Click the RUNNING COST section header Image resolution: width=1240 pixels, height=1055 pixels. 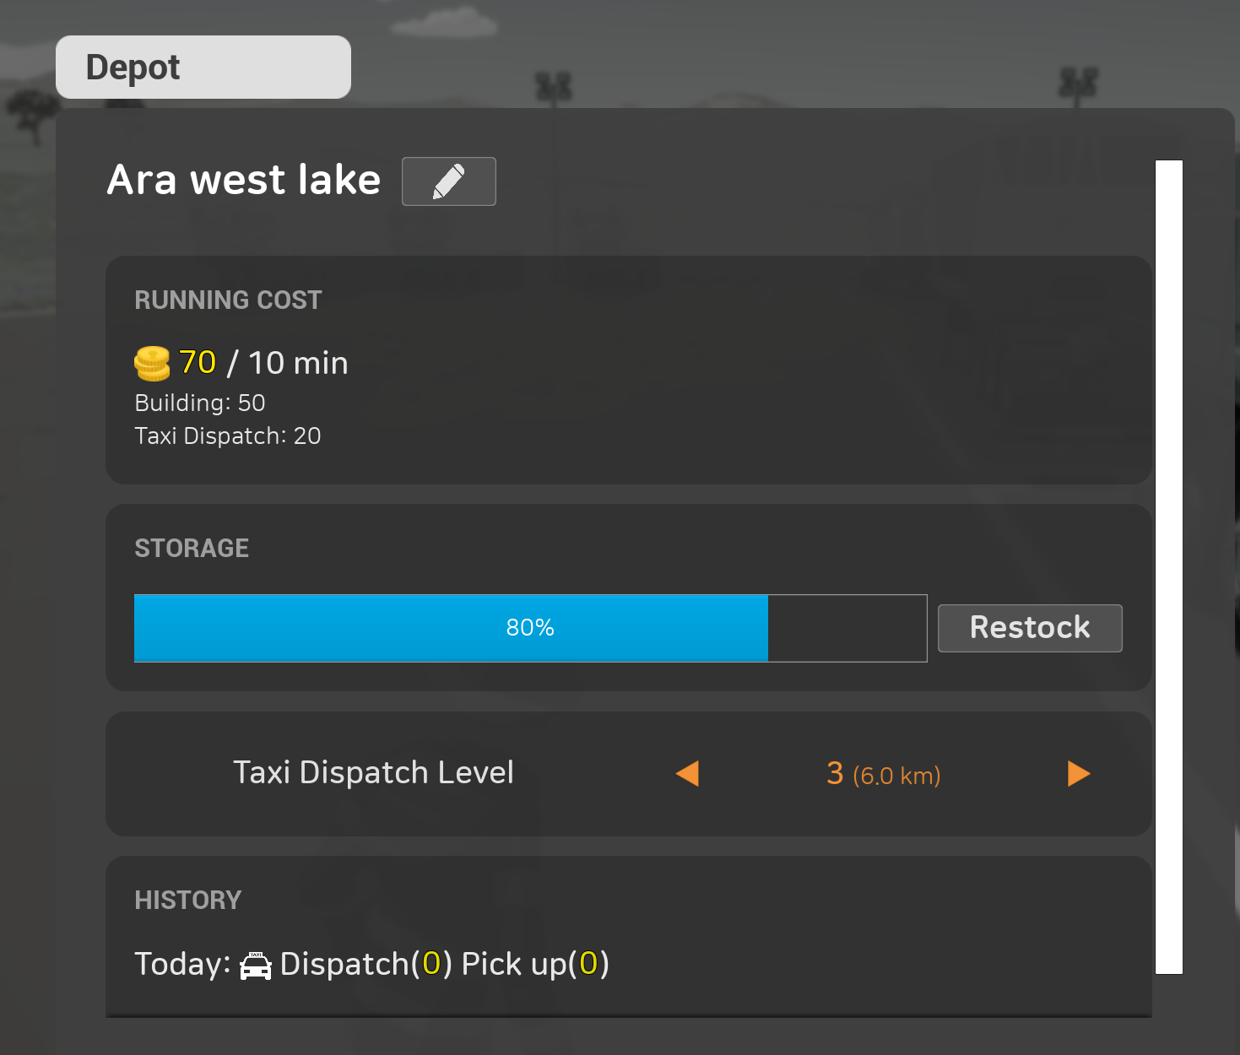tap(228, 300)
